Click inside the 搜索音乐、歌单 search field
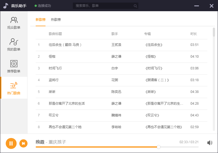Viewport: 218px width, 153px height. coord(104,6)
